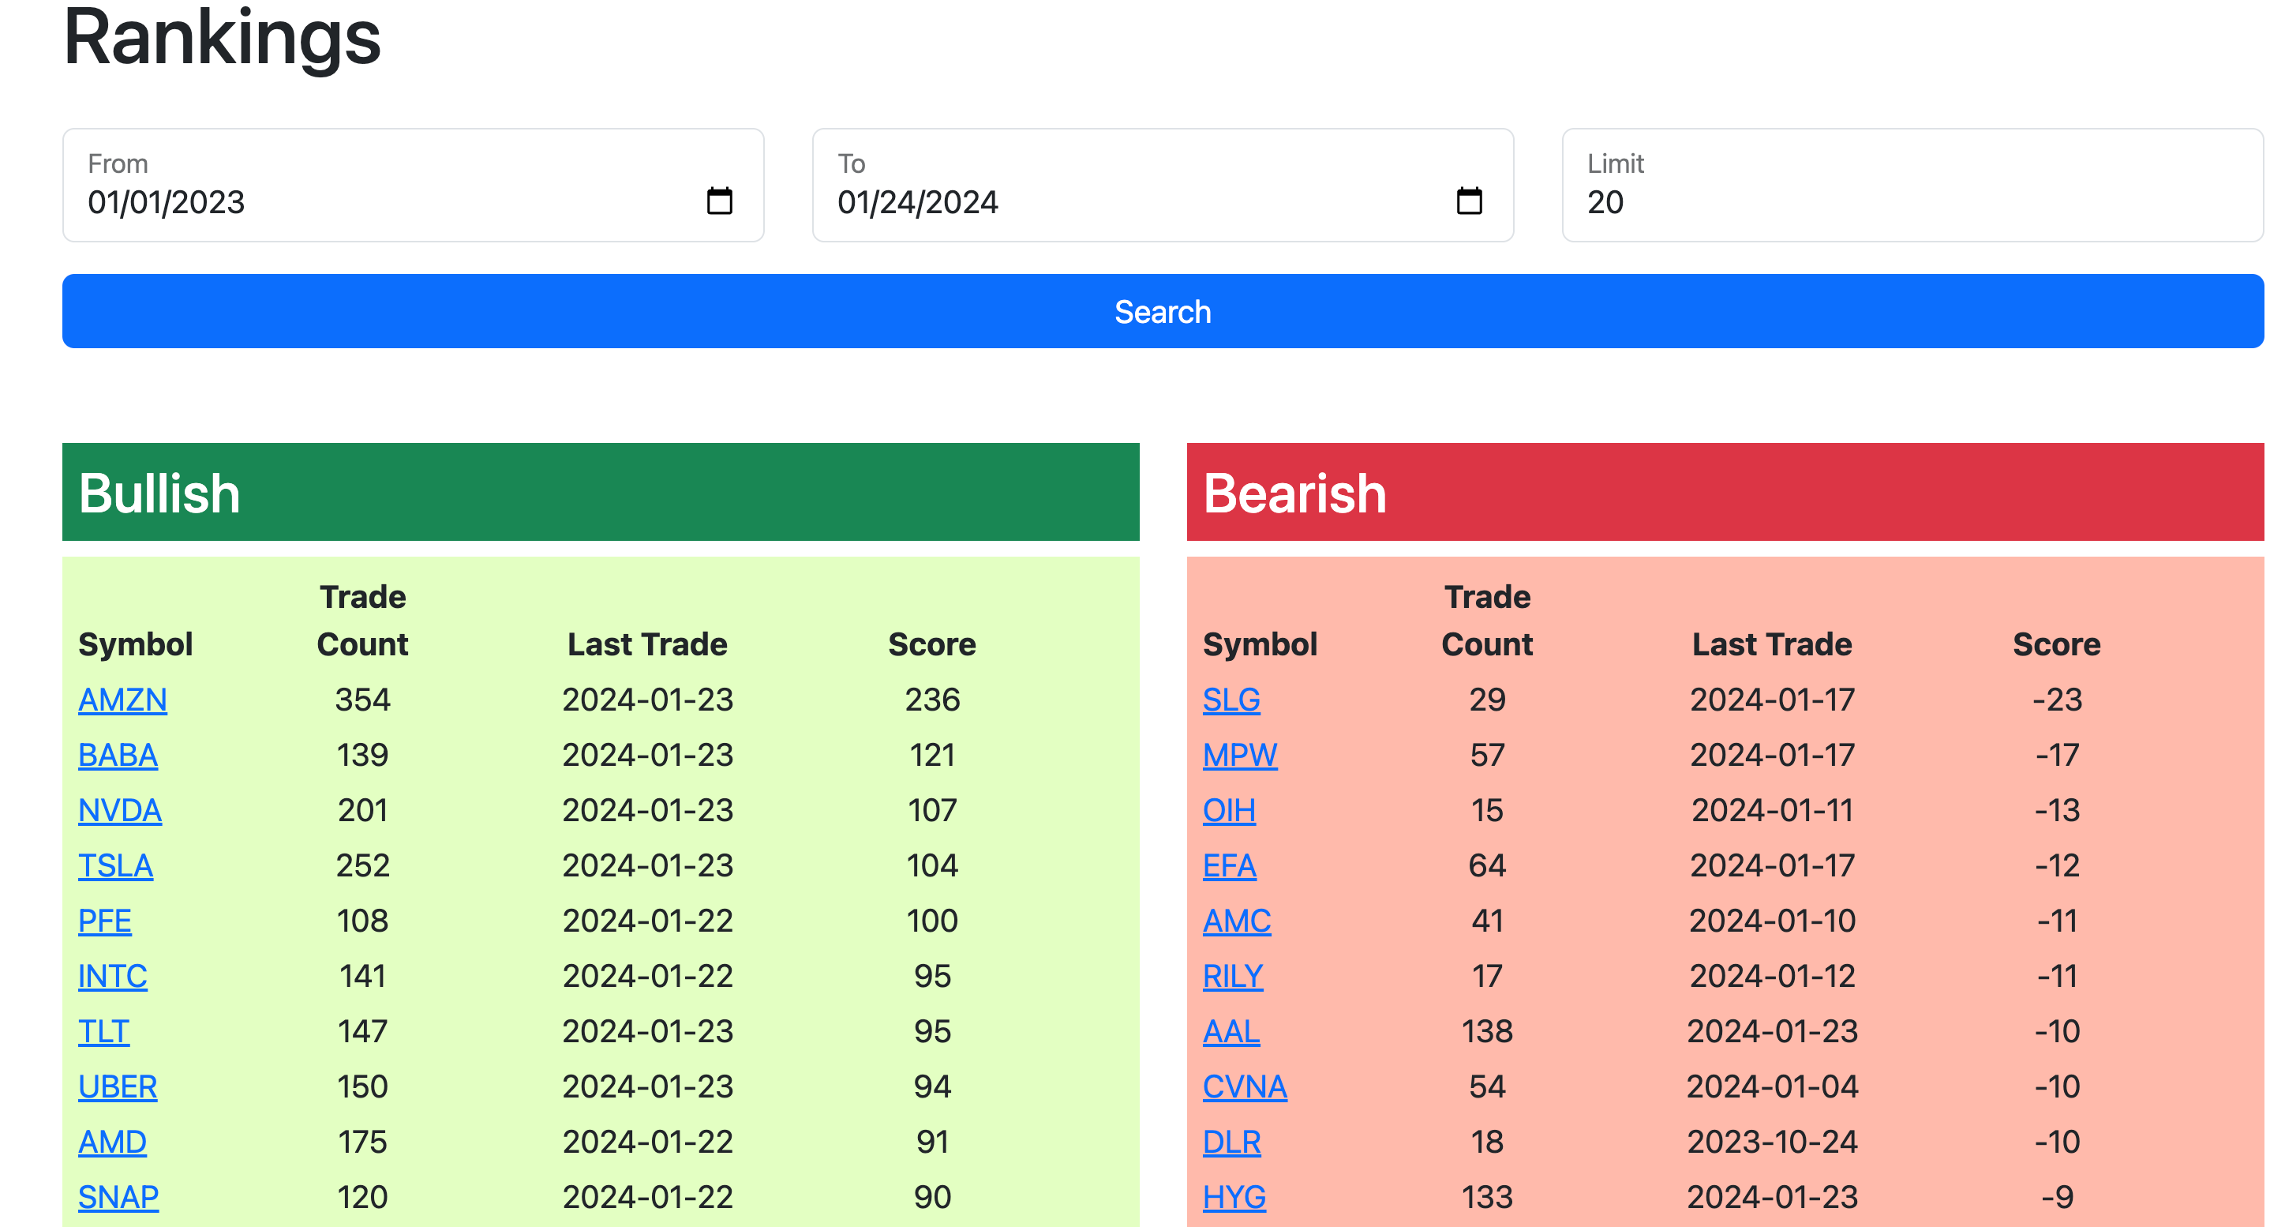Viewport: 2270px width, 1227px height.
Task: Select OIH last trade date 2024-01-11
Action: click(1772, 810)
